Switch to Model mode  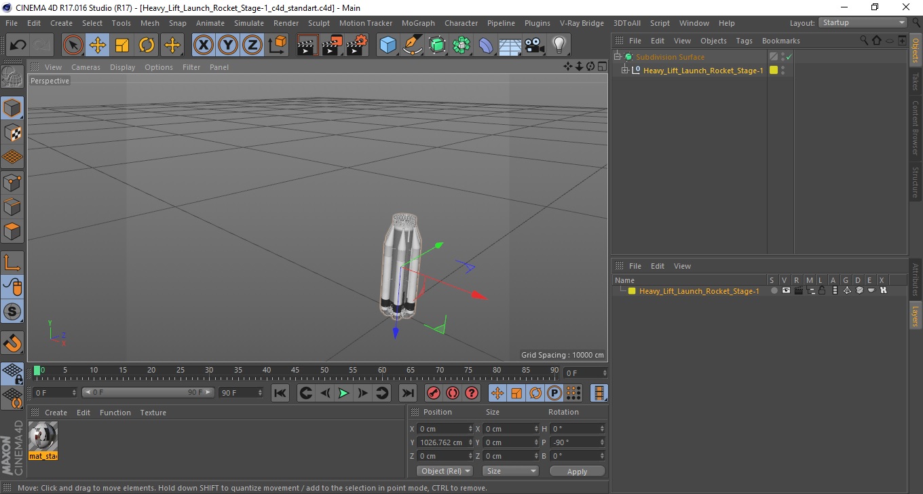click(x=12, y=108)
